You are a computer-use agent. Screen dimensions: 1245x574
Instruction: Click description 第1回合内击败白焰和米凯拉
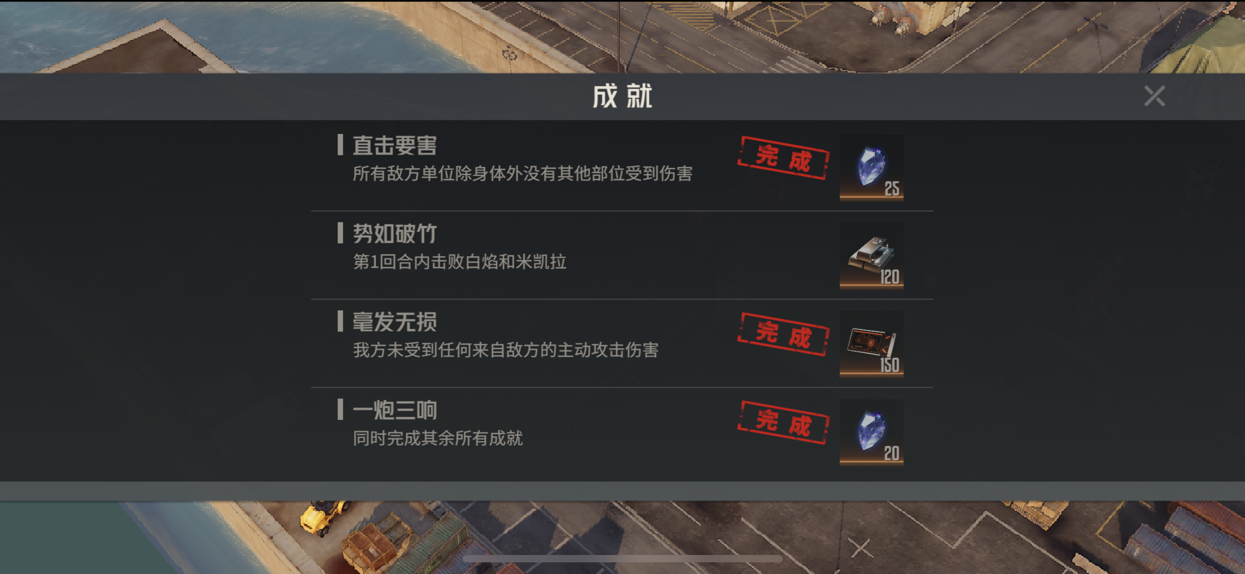460,262
